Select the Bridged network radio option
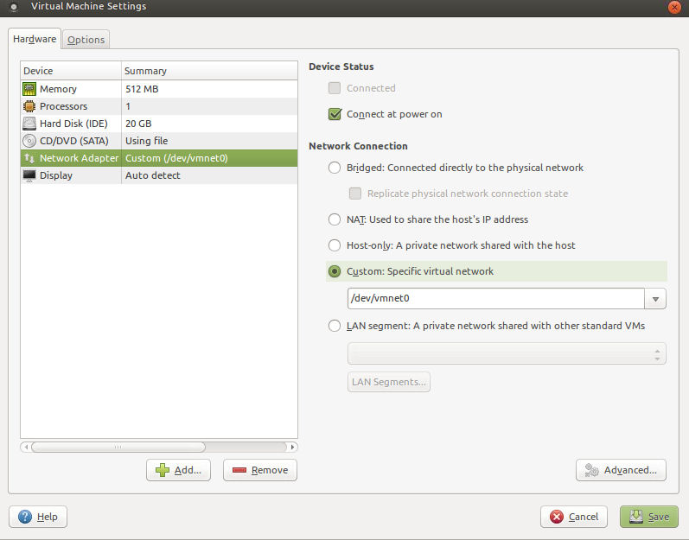 (x=335, y=168)
